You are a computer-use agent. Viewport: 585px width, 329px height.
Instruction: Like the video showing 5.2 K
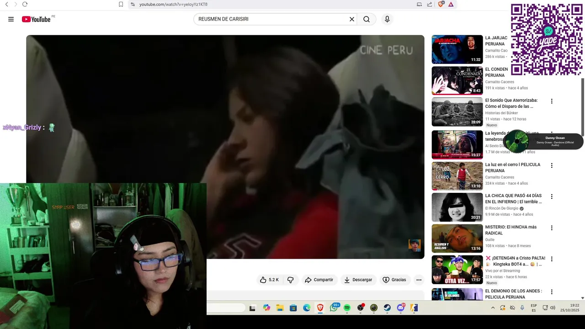pyautogui.click(x=269, y=280)
